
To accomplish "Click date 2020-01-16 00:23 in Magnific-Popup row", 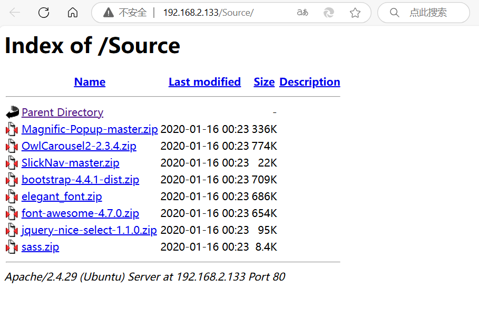I will (x=204, y=129).
